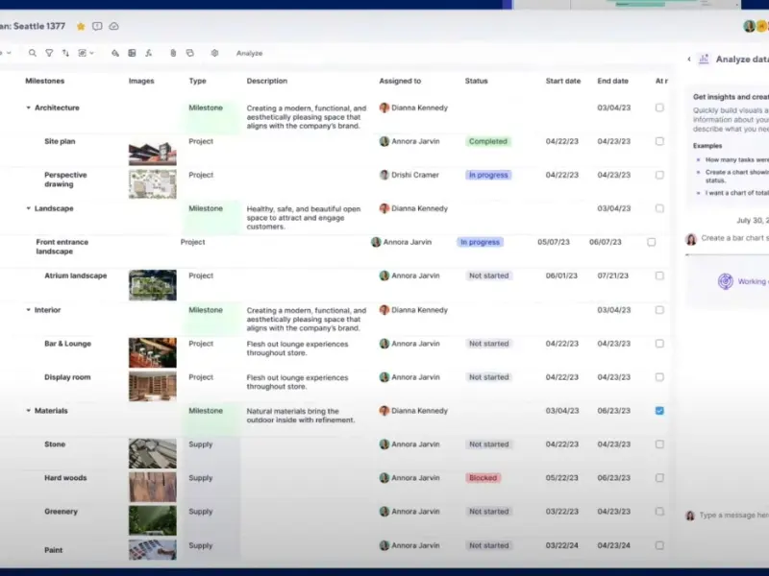Click the Start date column header
The image size is (769, 576).
(x=562, y=82)
